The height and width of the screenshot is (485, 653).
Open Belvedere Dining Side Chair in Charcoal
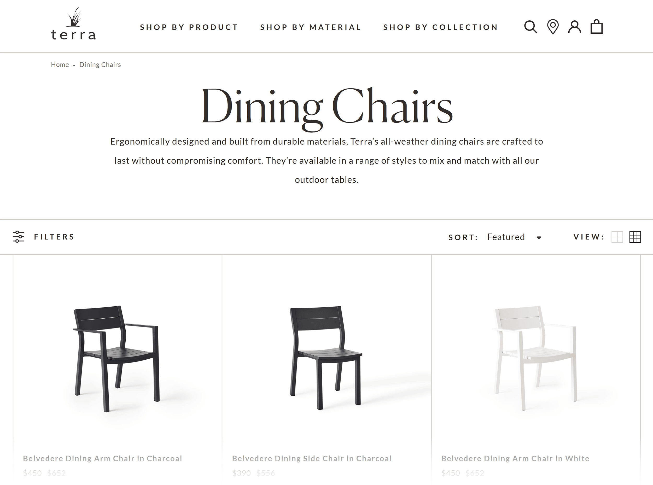[312, 458]
